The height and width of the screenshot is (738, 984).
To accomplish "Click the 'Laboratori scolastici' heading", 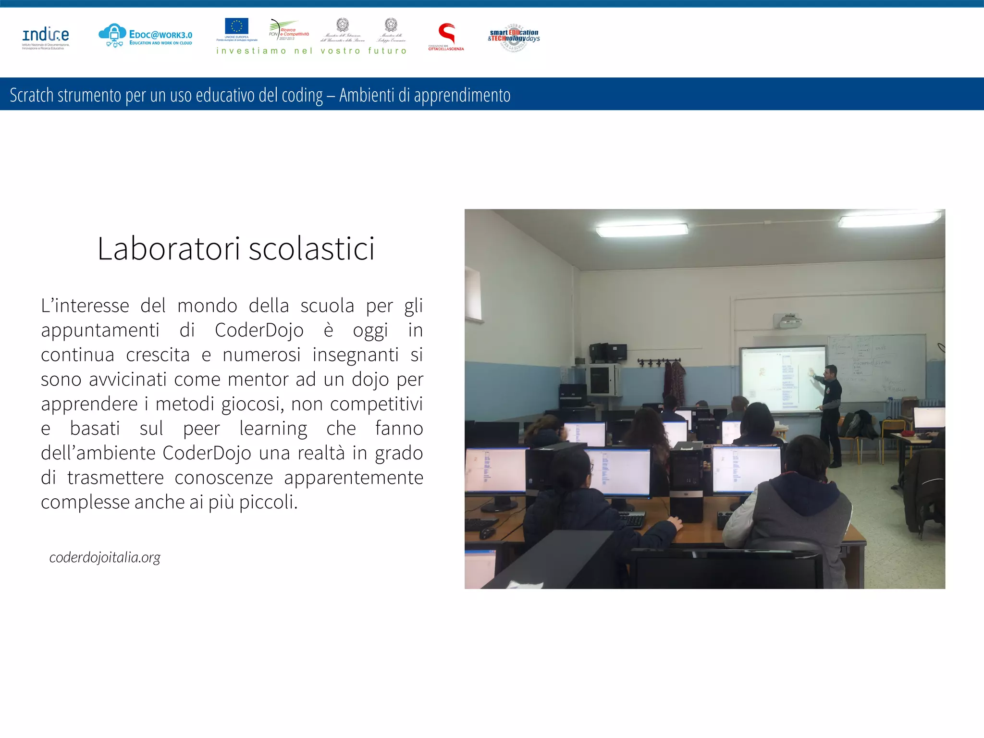I will pos(236,249).
